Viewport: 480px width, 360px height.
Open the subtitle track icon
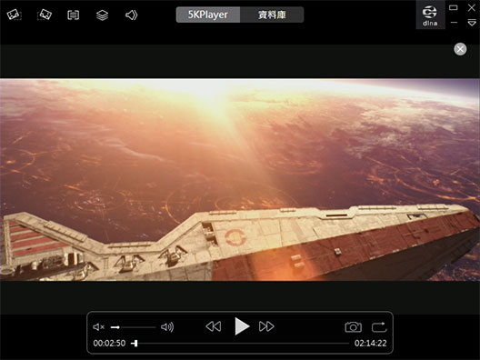click(73, 15)
